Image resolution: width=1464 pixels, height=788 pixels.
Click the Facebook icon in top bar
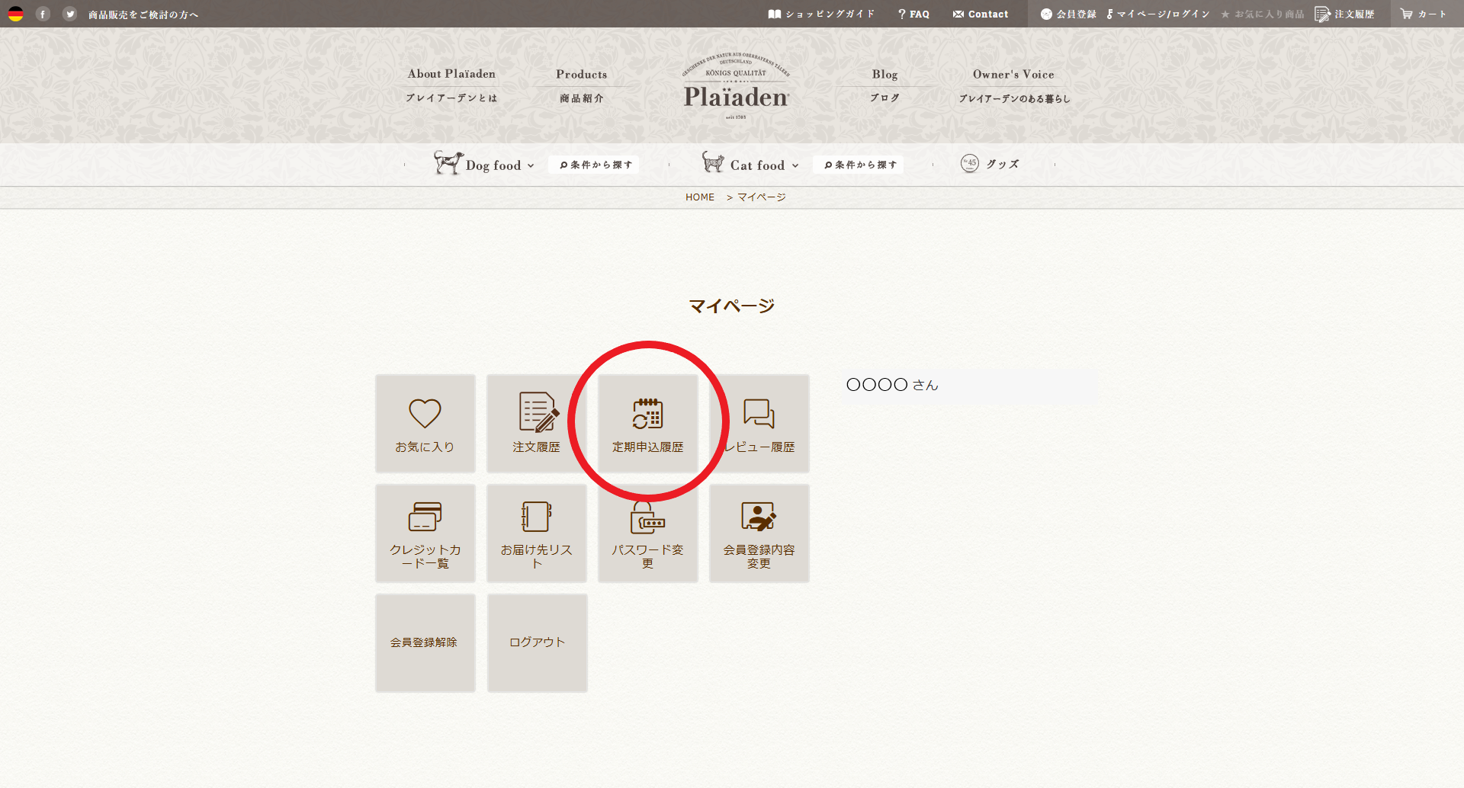[43, 14]
